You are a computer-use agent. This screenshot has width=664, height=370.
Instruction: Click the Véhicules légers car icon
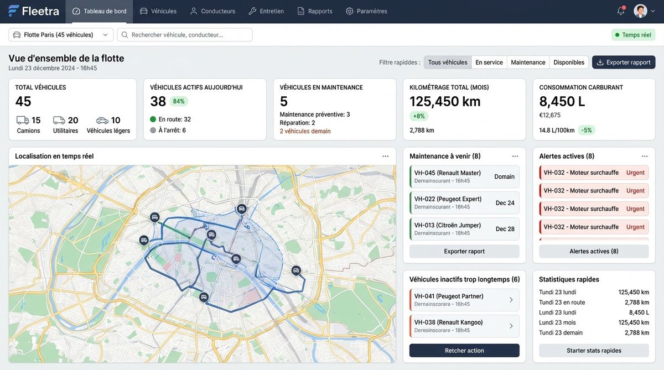point(102,120)
